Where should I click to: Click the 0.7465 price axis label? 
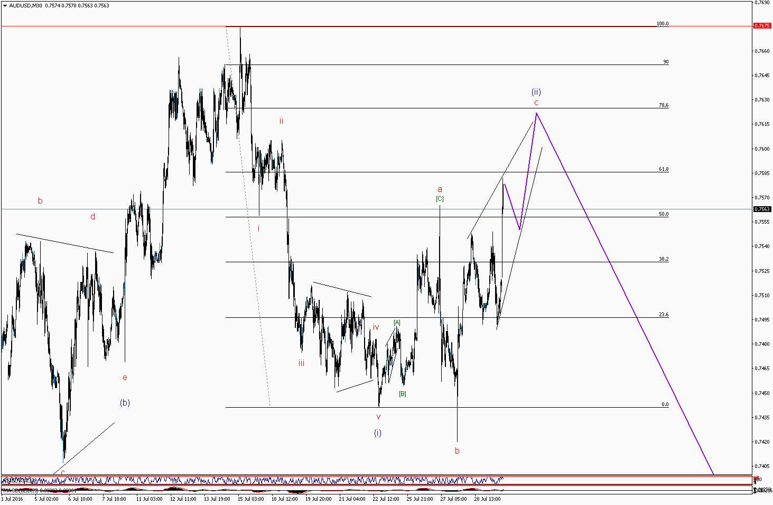(x=762, y=368)
